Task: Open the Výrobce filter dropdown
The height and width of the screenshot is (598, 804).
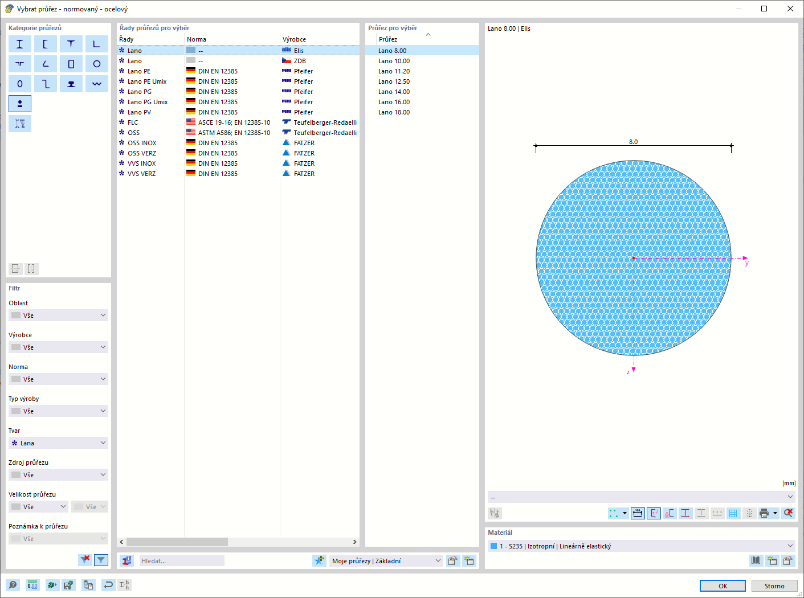Action: point(58,347)
